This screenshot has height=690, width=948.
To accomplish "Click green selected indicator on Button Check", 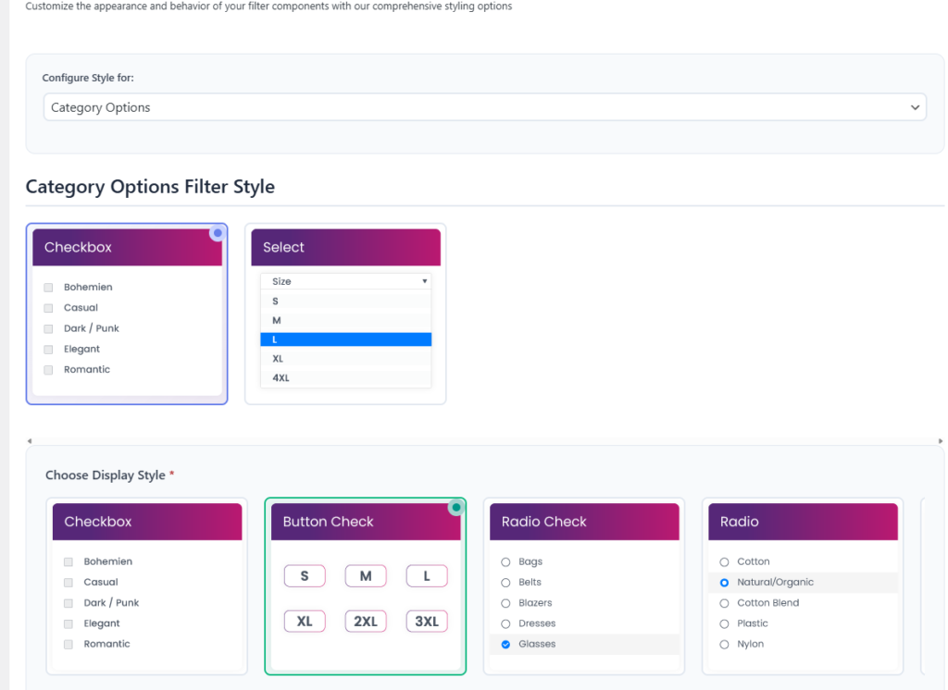I will click(x=456, y=507).
